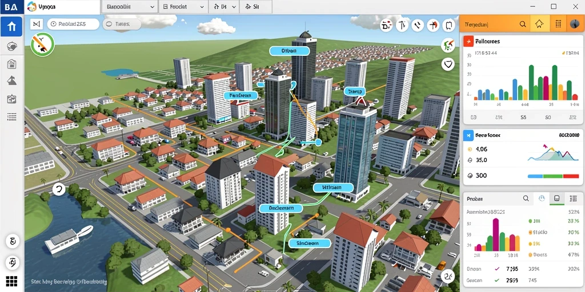Click the grid dots icon in orange header
The height and width of the screenshot is (292, 585).
click(x=558, y=25)
